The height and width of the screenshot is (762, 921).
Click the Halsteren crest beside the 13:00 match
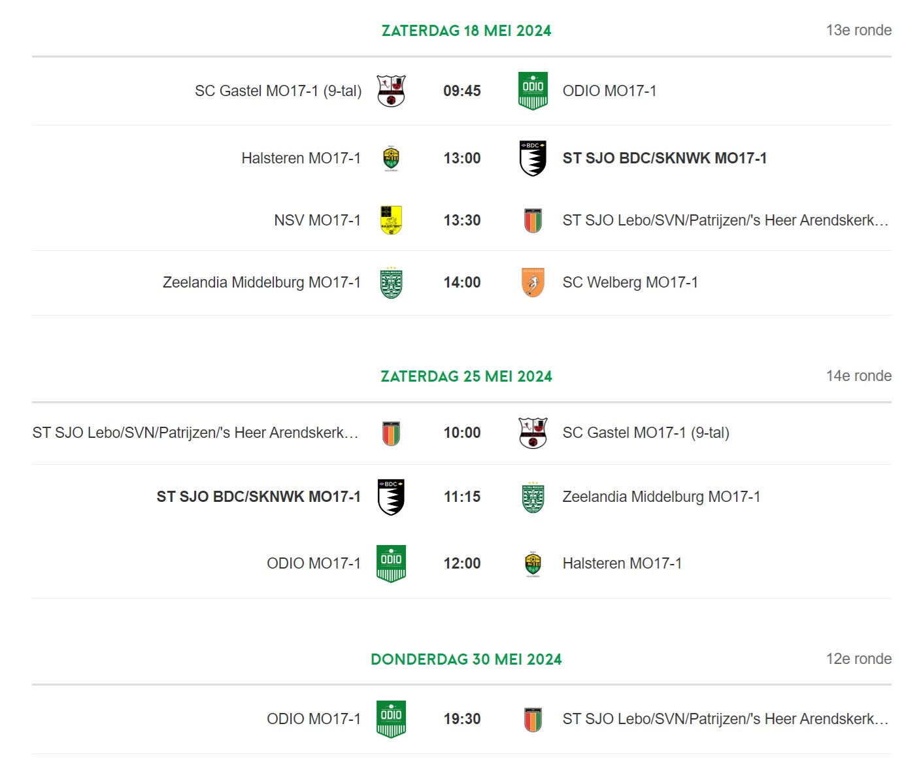(x=391, y=158)
